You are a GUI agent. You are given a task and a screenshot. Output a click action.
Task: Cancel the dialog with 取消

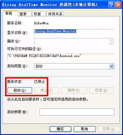[x=85, y=129]
